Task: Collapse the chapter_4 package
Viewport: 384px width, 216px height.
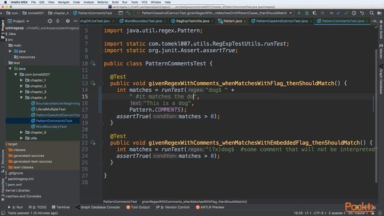Action: [x=22, y=98]
